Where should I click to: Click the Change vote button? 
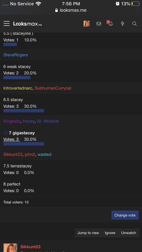tap(125, 215)
